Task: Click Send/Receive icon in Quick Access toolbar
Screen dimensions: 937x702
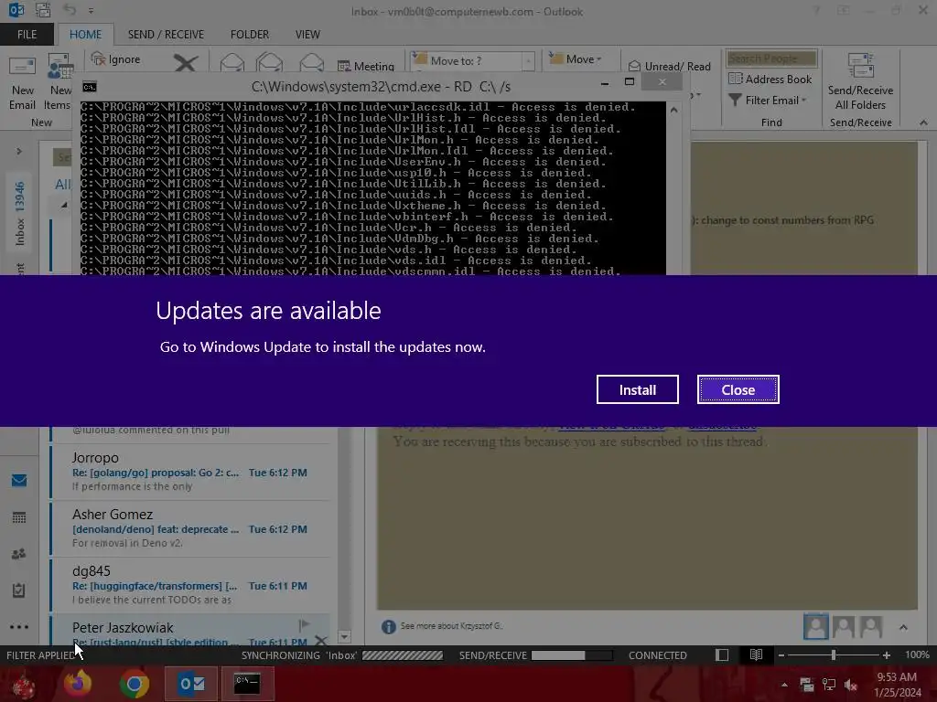Action: (x=43, y=10)
